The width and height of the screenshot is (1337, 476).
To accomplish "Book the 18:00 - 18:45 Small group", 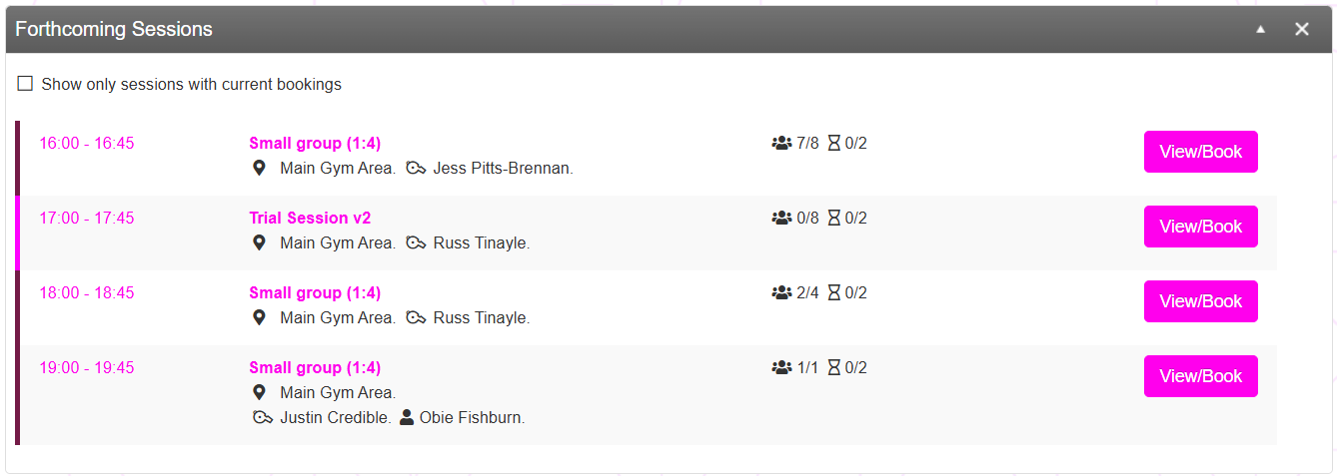I will 1200,301.
